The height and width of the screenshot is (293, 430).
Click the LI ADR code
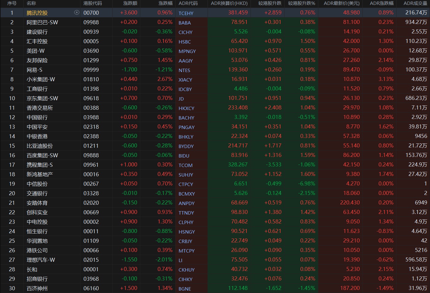click(x=180, y=260)
